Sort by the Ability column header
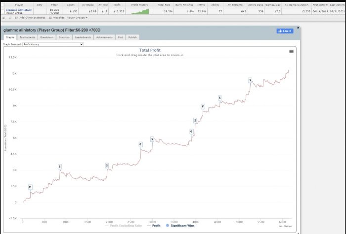The width and height of the screenshot is (346, 234). click(215, 5)
